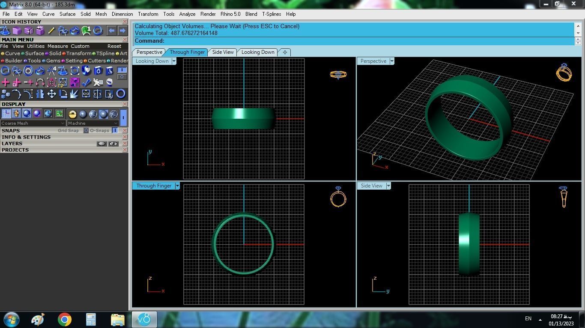Toggle the blue shaded sphere display mode
Viewport: 585px width, 328px height.
pyautogui.click(x=27, y=113)
